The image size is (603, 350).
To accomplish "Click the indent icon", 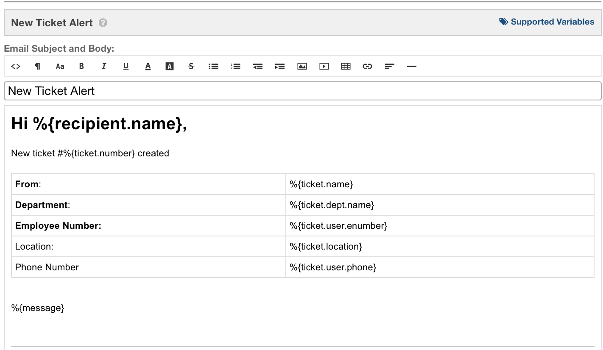I will (280, 66).
